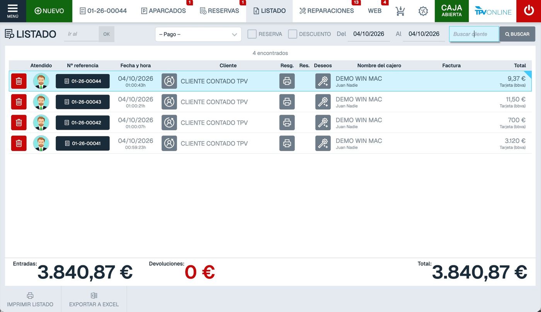
Task: Click the shopping cart icon in top bar
Action: pyautogui.click(x=400, y=11)
